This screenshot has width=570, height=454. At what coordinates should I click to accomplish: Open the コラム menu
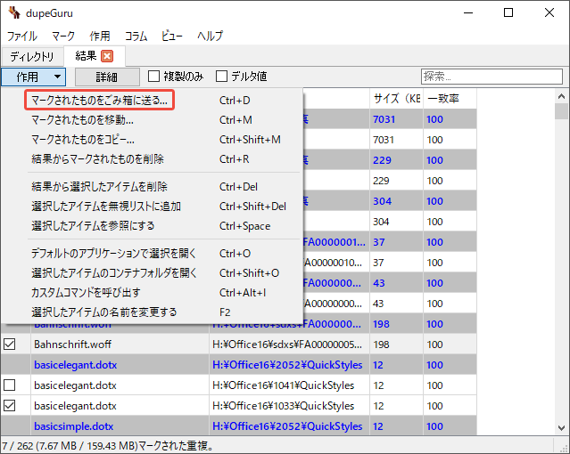click(136, 36)
